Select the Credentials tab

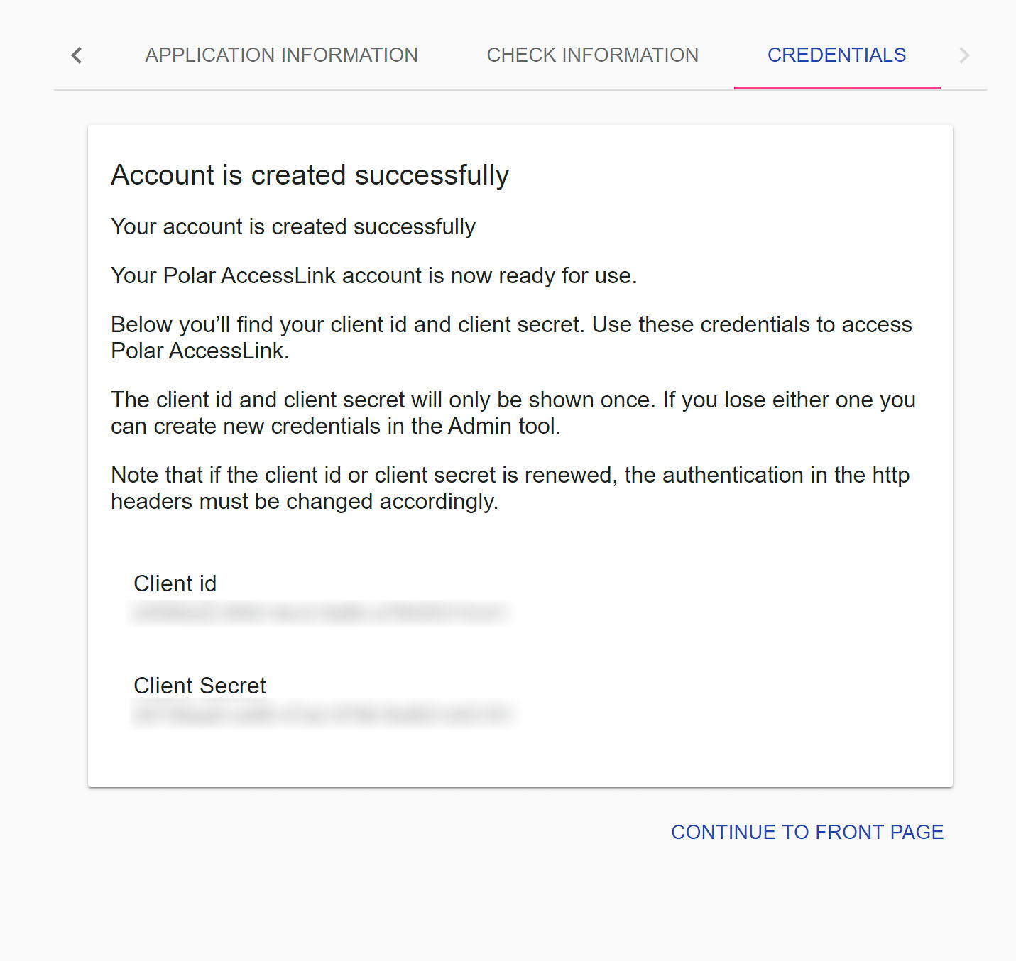[x=837, y=55]
